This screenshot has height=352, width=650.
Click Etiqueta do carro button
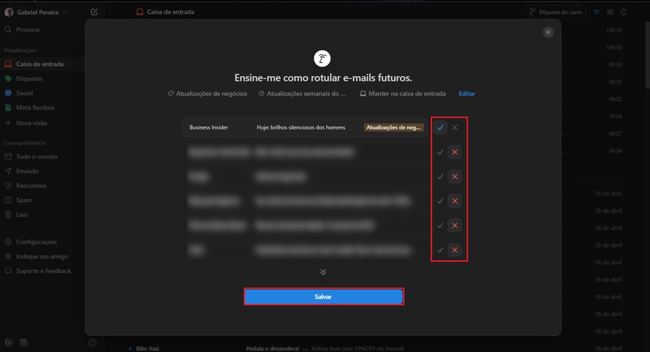tap(556, 12)
